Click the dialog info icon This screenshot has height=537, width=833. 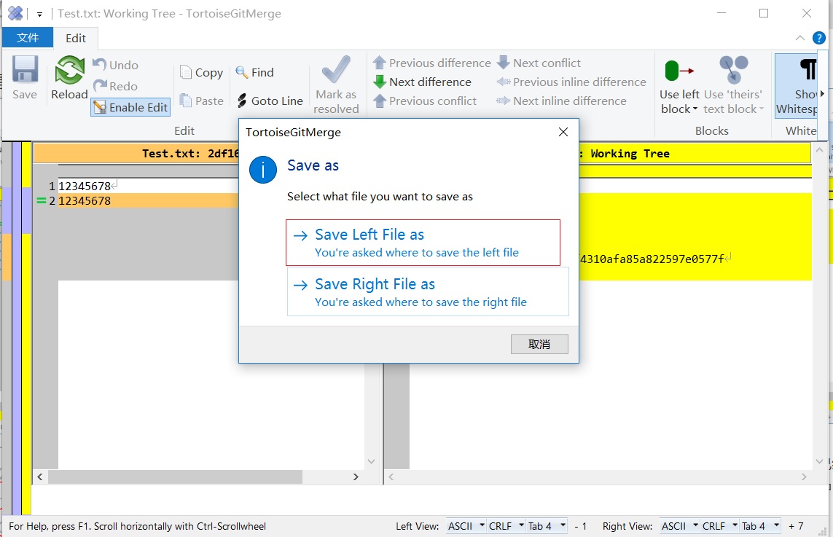(x=263, y=170)
